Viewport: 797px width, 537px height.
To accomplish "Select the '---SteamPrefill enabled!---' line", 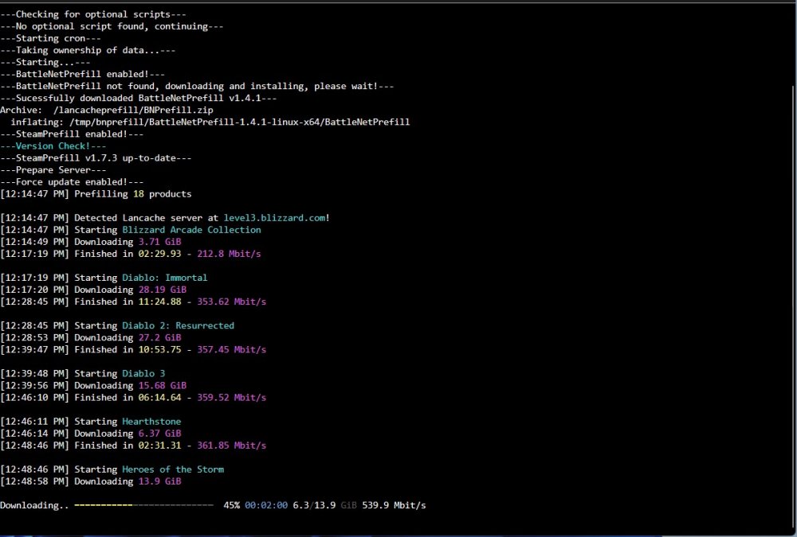I will tap(72, 134).
